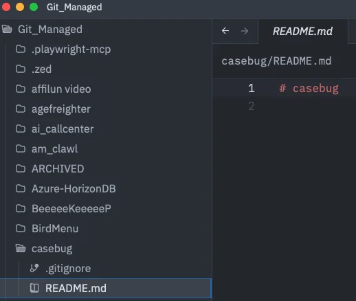Image resolution: width=356 pixels, height=301 pixels.
Task: Expand the Azure-HorizonDB folder
Action: [106, 188]
